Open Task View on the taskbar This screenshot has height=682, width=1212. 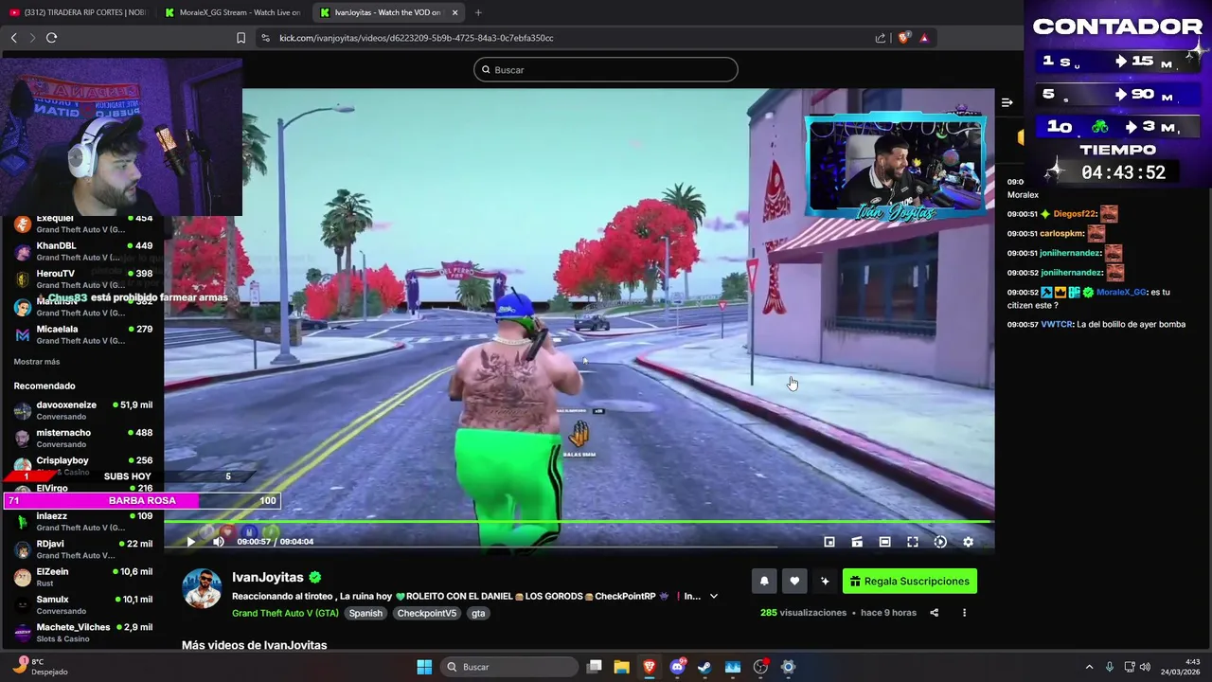pos(595,667)
